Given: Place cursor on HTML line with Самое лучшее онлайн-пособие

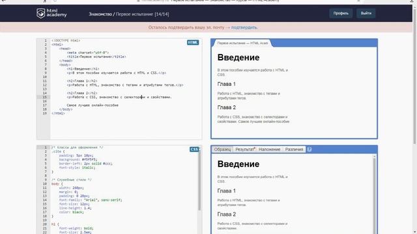Looking at the screenshot, I should [x=93, y=105].
